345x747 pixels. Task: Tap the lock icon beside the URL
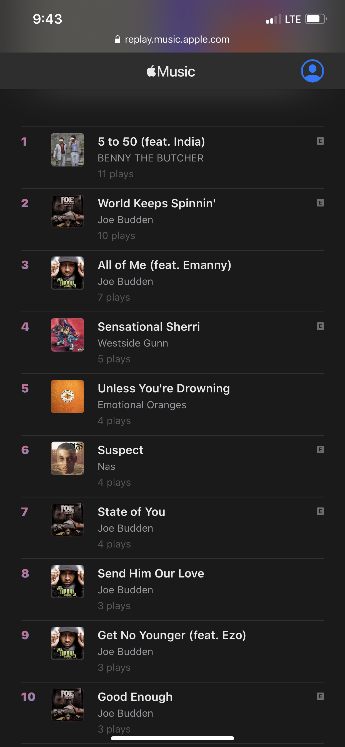pos(117,39)
